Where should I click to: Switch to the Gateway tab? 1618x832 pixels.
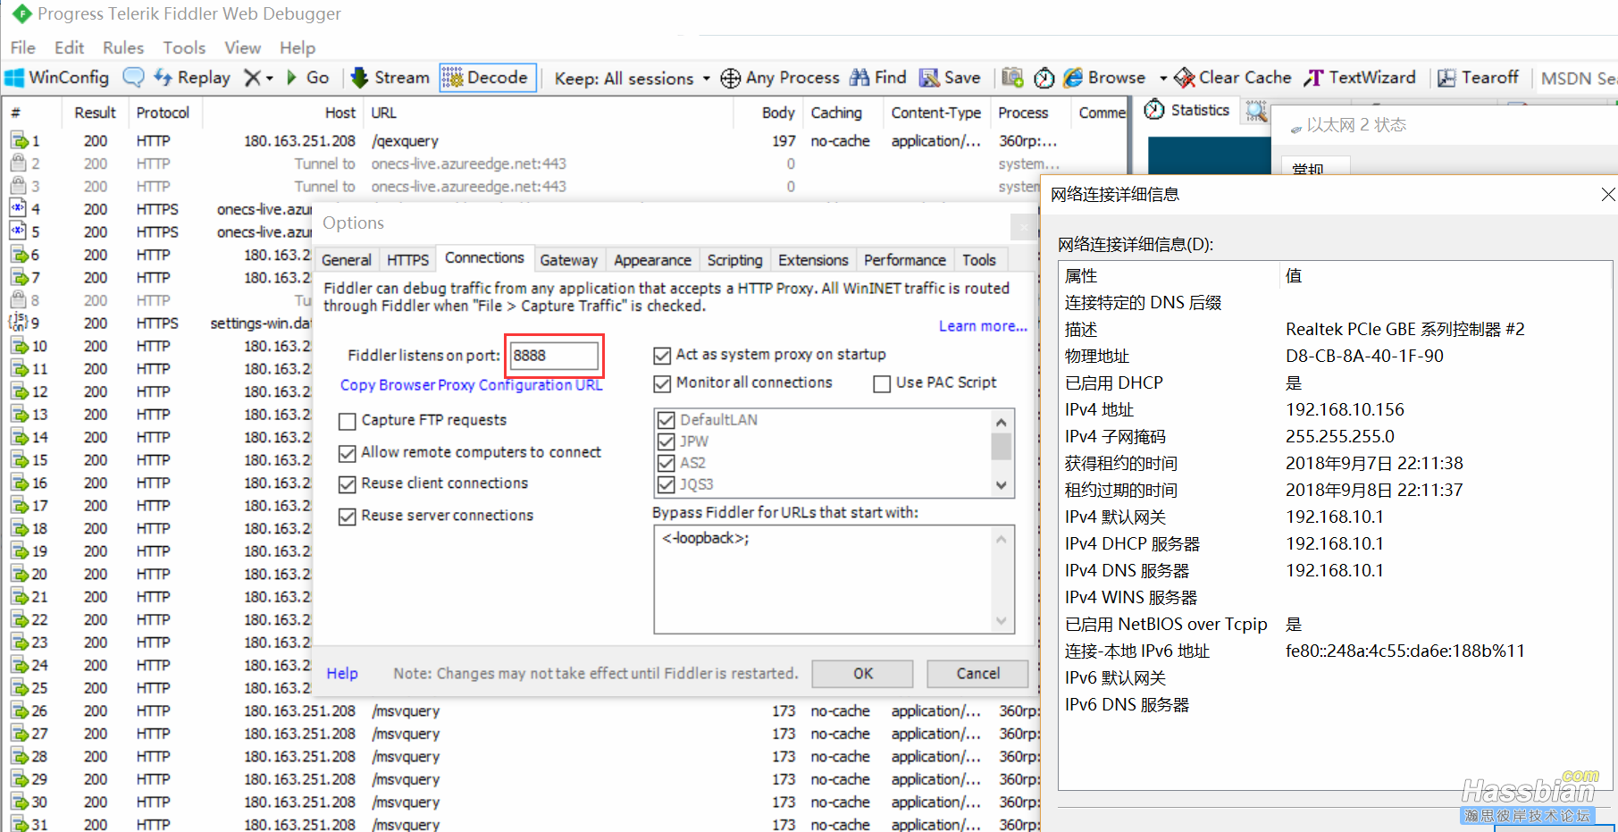point(568,260)
